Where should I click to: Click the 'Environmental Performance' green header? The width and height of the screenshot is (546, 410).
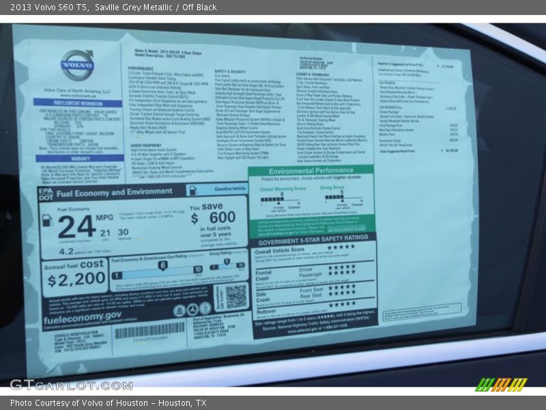click(x=311, y=170)
